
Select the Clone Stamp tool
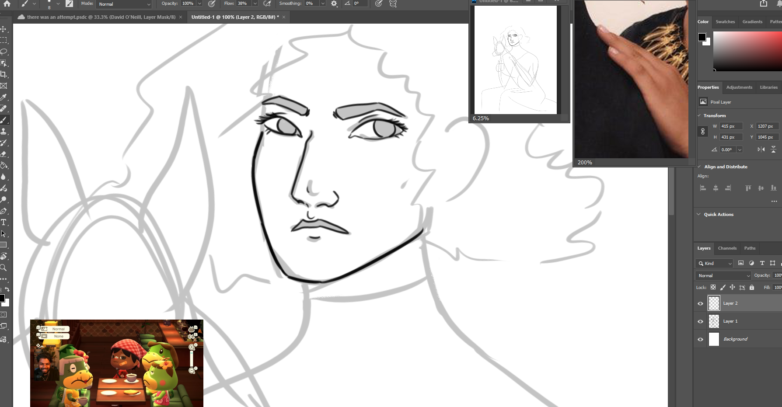3,131
